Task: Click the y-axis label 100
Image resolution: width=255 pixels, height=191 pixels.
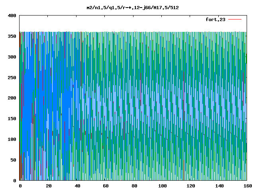Action: click(12, 139)
